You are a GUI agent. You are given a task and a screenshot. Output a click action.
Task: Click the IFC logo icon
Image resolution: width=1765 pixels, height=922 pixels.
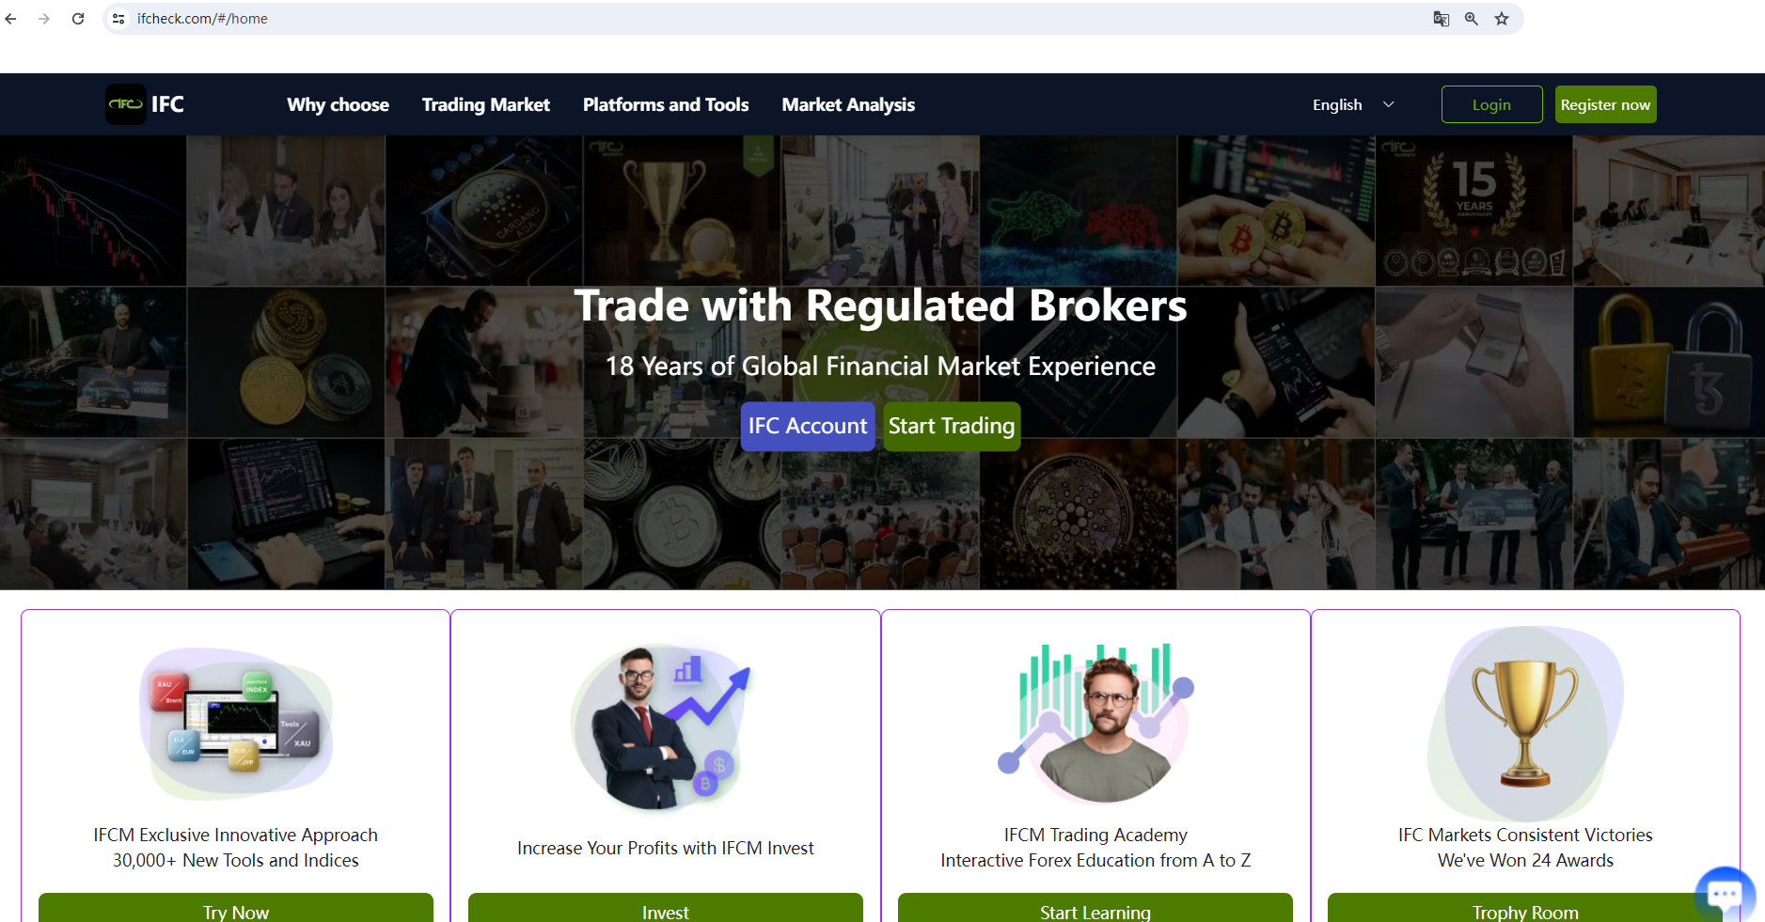pos(126,104)
